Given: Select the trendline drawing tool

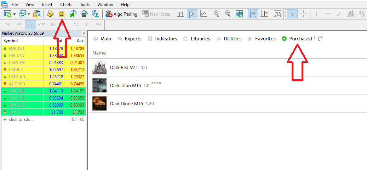Looking at the screenshot, I should point(339,14).
